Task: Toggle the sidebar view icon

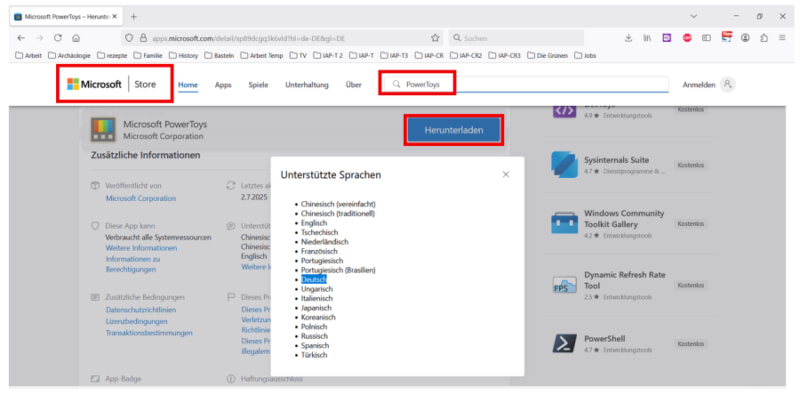Action: [706, 37]
